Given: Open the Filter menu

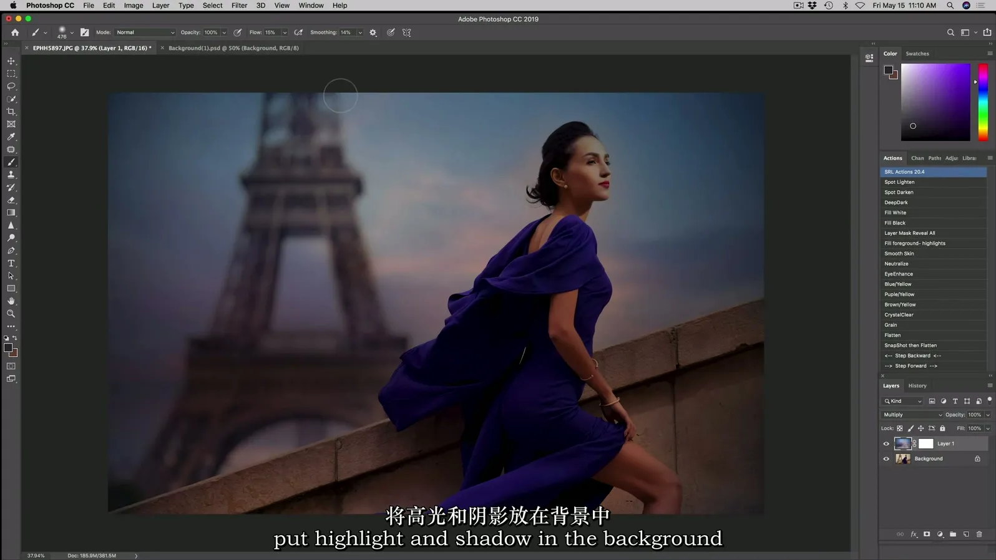Looking at the screenshot, I should [x=239, y=6].
